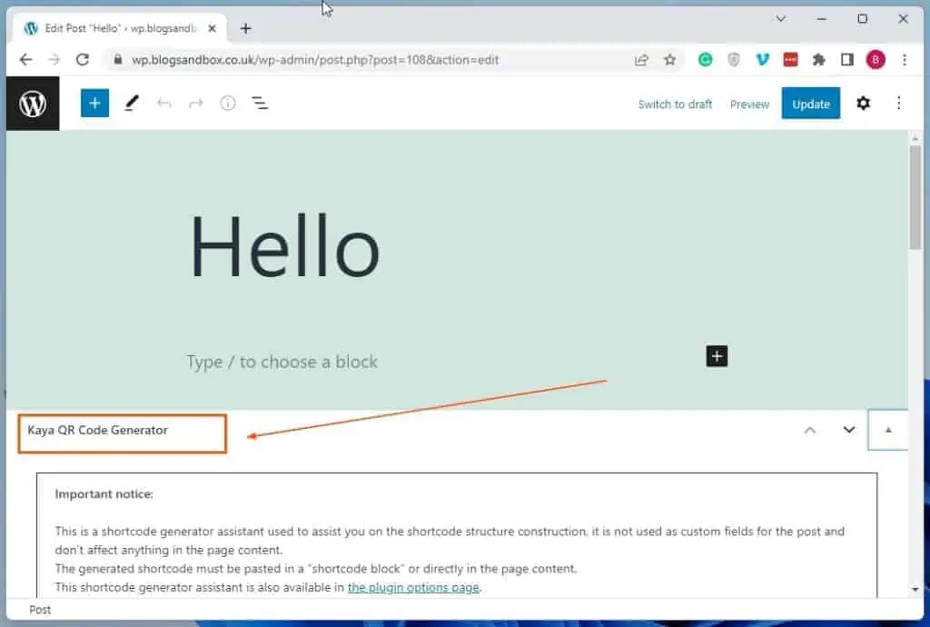Collapse the Kaya QR Code Generator panel
Viewport: 930px width, 627px height.
click(x=888, y=430)
